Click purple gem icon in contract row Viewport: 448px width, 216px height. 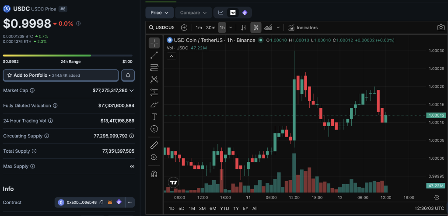[x=119, y=202]
